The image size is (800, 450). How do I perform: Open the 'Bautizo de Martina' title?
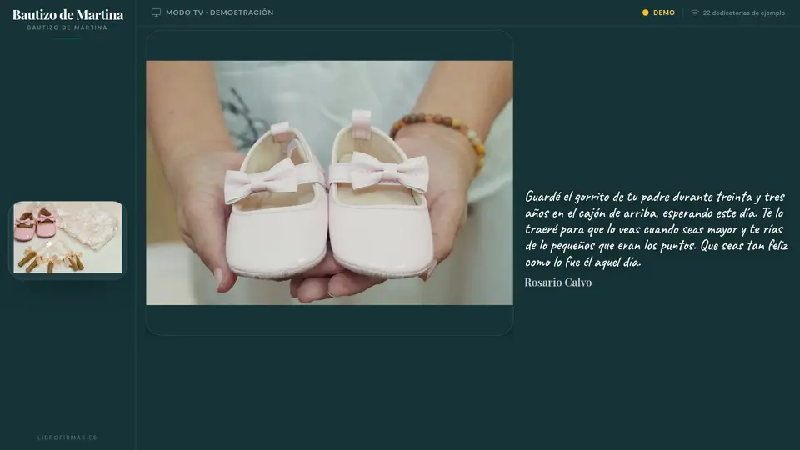67,15
